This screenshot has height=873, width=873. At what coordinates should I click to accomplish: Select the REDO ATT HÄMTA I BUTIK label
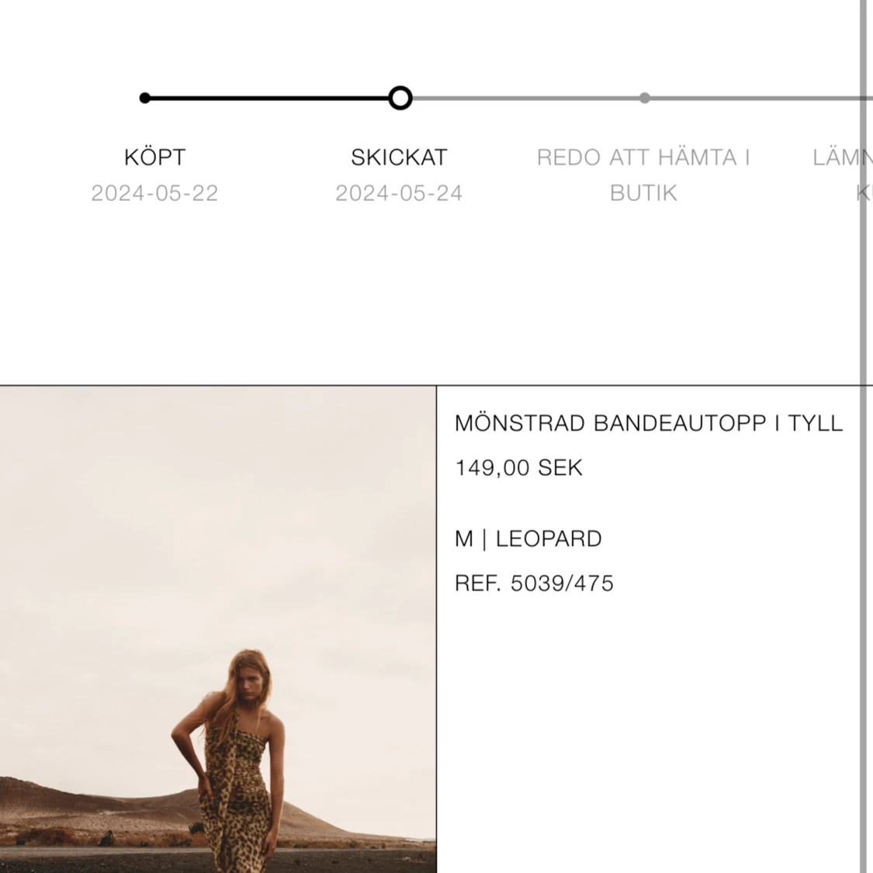tap(643, 175)
